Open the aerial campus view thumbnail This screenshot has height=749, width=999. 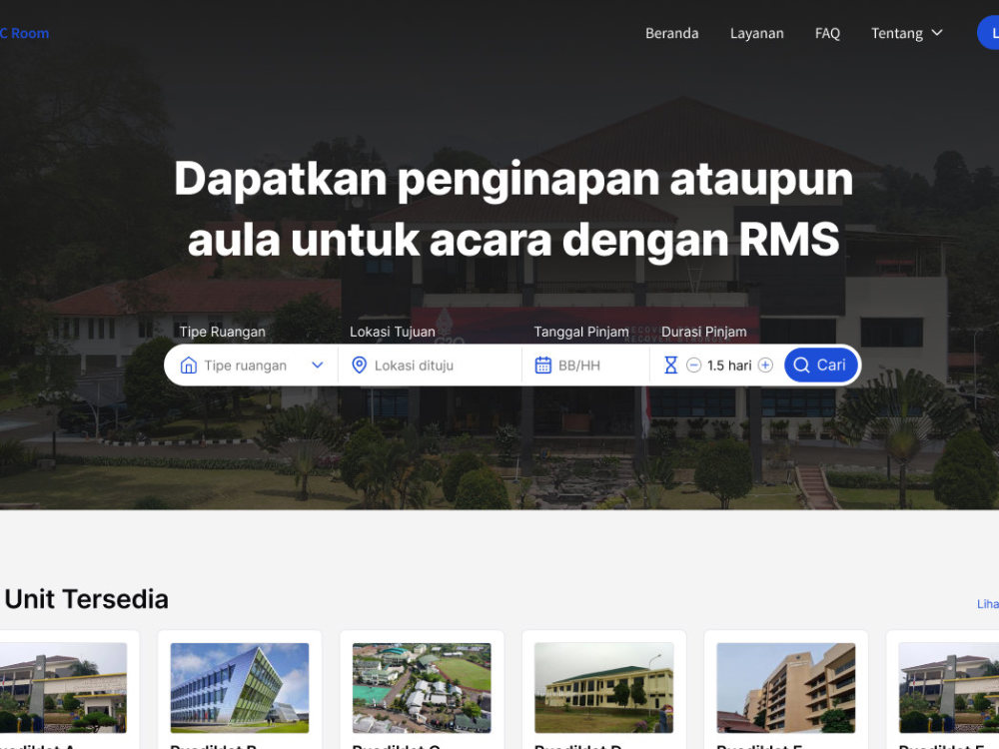[x=422, y=688]
